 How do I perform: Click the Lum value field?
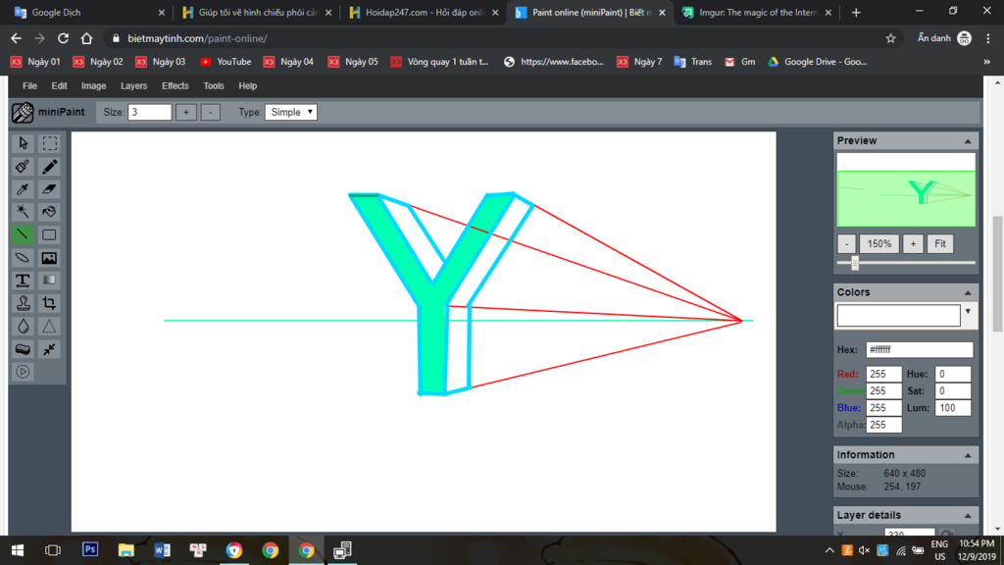pyautogui.click(x=953, y=408)
